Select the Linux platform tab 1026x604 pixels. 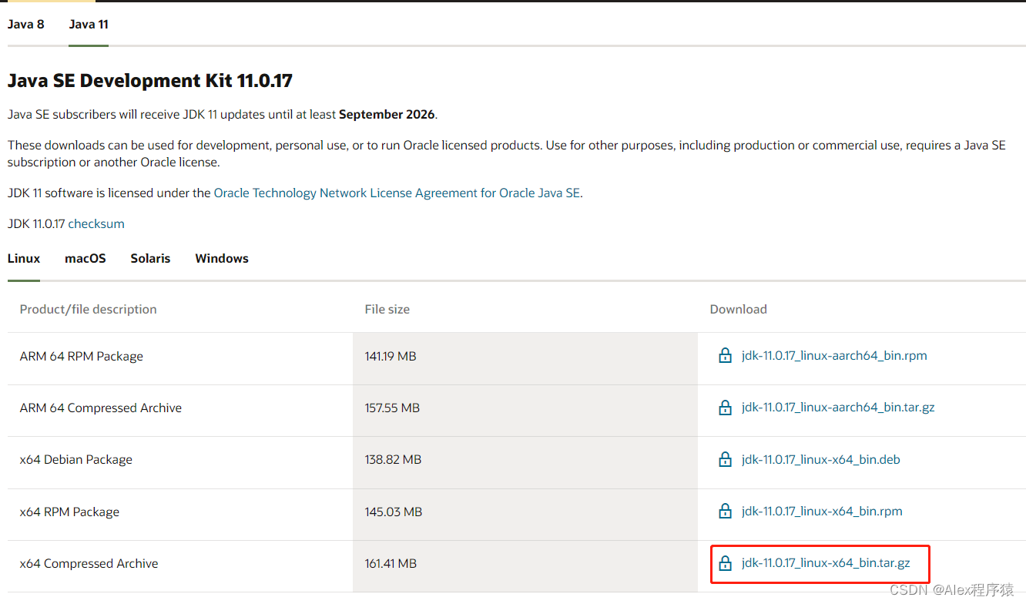(x=24, y=258)
